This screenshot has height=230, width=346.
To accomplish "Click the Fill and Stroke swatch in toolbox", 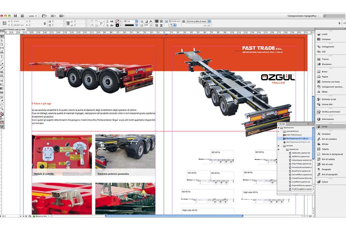I will point(2,114).
